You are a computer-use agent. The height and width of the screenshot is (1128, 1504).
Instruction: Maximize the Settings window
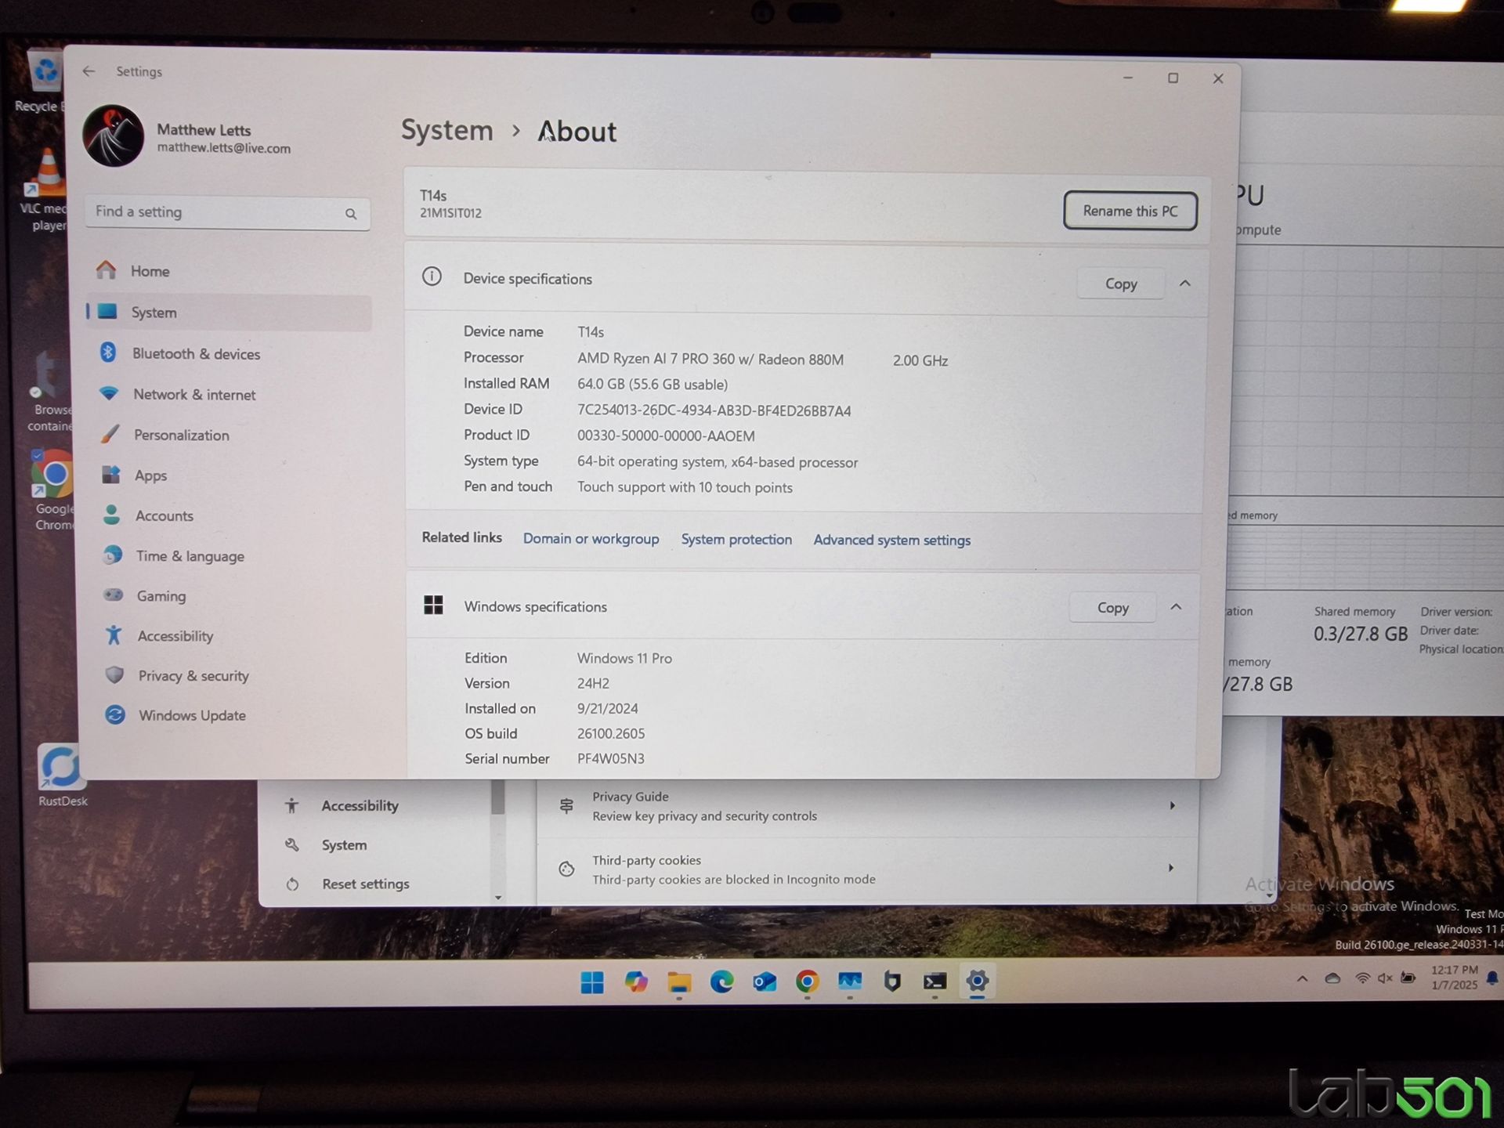1173,78
